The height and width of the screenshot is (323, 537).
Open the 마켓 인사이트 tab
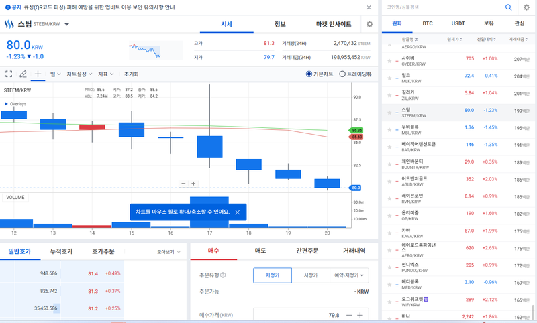click(334, 24)
